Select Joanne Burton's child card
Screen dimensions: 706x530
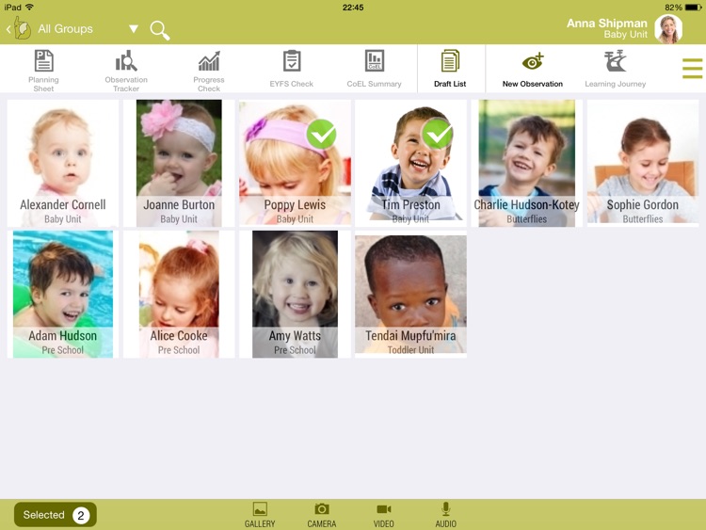179,162
